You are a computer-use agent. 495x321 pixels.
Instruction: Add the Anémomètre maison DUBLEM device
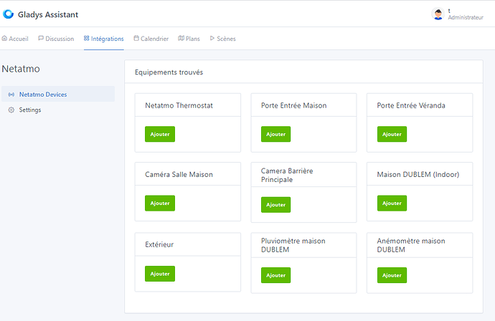pos(392,275)
